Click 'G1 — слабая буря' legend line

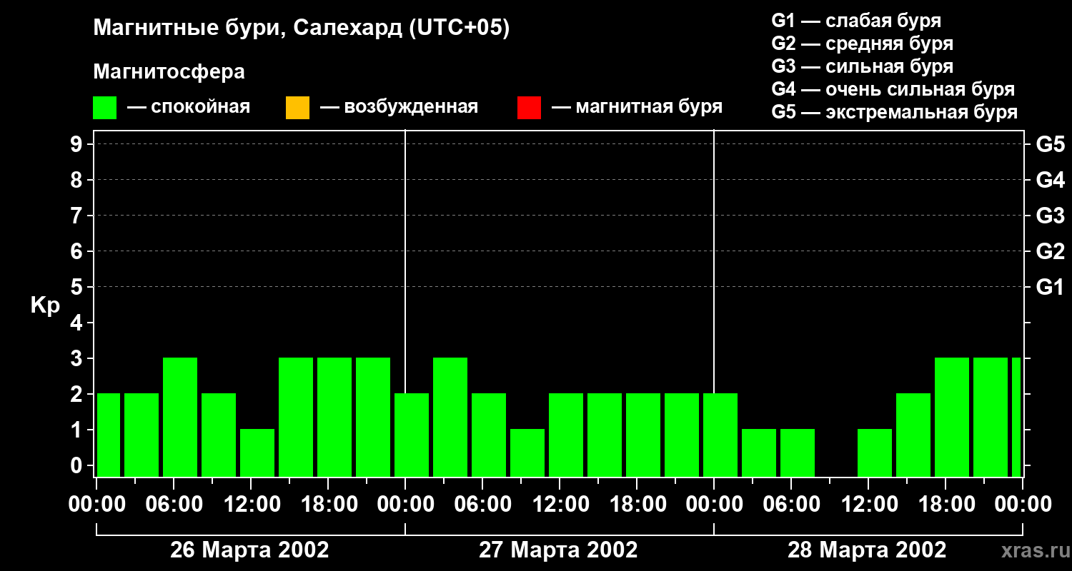click(856, 21)
